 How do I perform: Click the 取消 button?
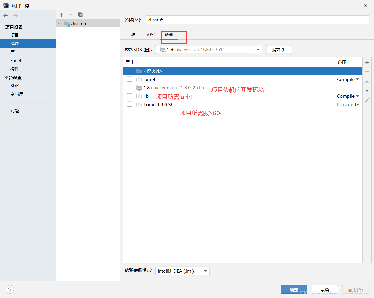pos(325,290)
